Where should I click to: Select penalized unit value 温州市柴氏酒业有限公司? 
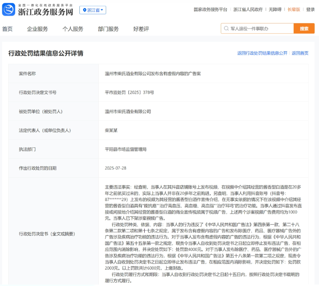pyautogui.click(x=128, y=112)
